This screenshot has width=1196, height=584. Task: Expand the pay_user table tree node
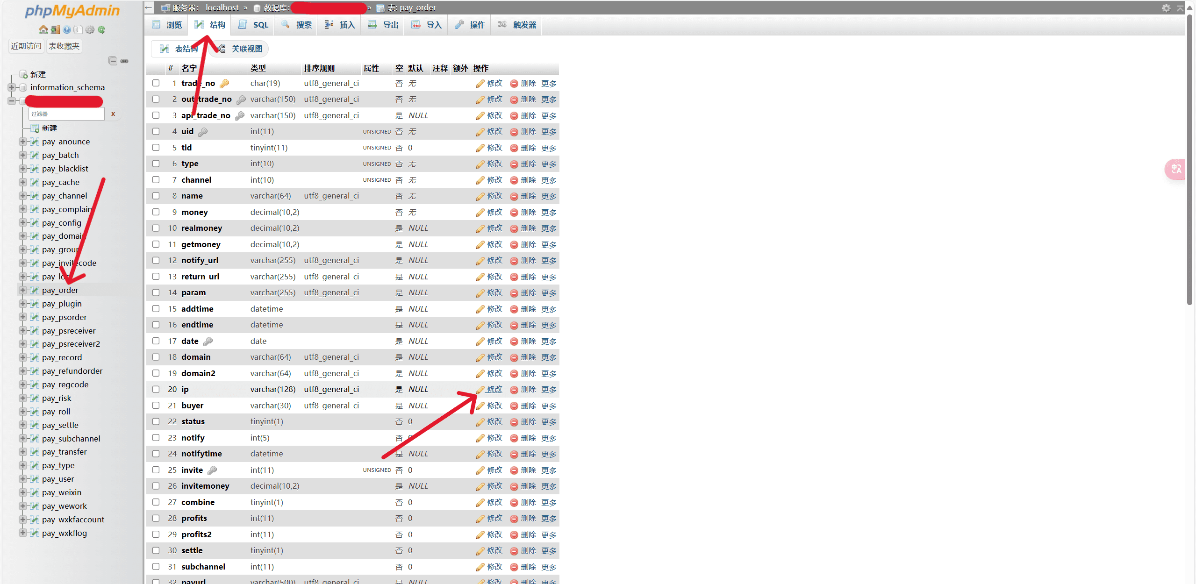tap(22, 479)
